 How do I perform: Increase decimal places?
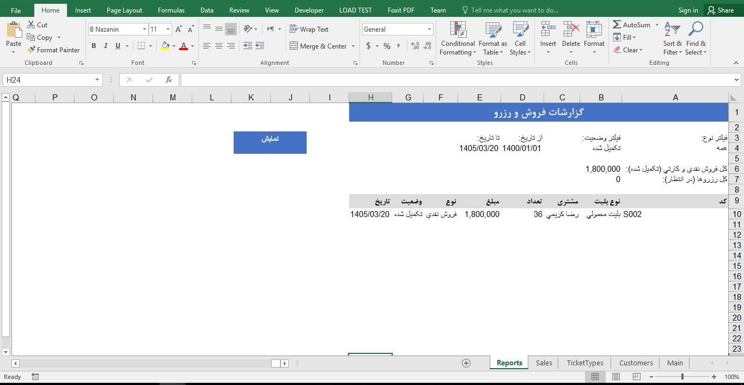(x=415, y=46)
